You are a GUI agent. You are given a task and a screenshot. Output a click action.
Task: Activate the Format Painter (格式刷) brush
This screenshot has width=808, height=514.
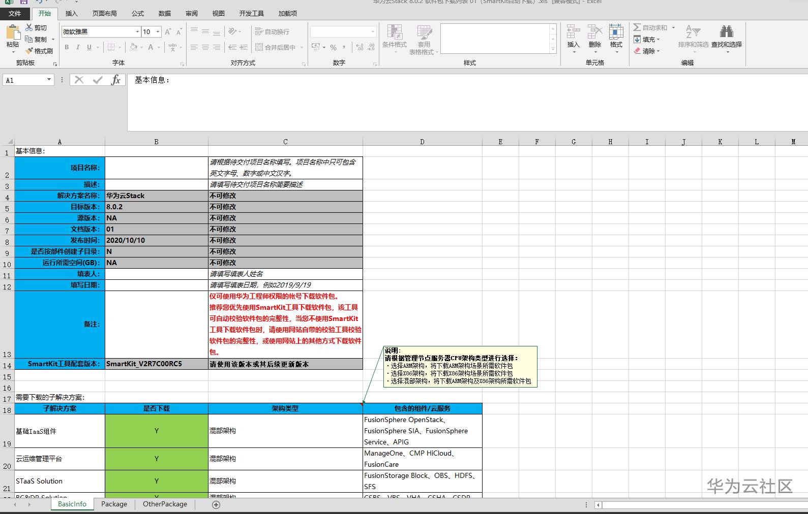click(x=39, y=51)
